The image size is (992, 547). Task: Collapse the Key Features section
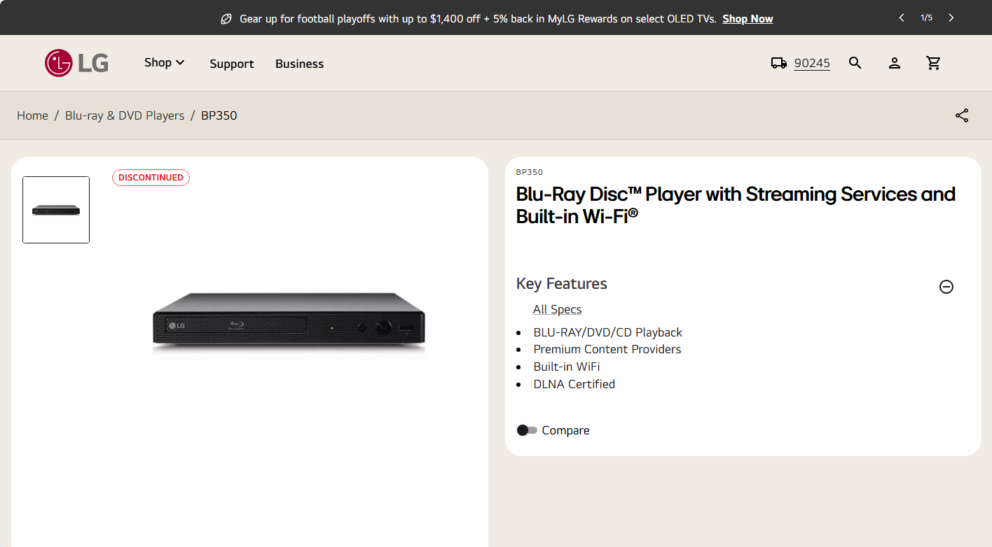[x=946, y=287]
